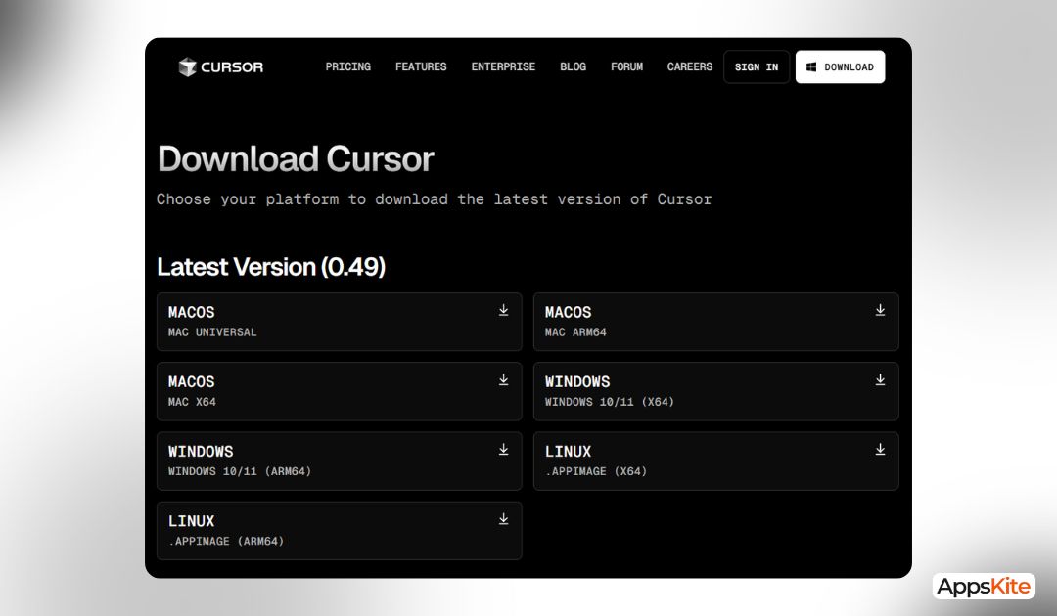Select the MacOS Mac X64 download card
1057x616 pixels.
339,391
